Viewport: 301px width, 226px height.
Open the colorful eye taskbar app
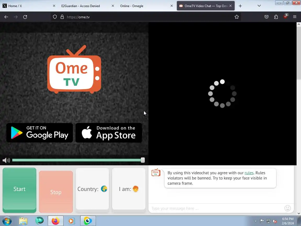click(88, 221)
